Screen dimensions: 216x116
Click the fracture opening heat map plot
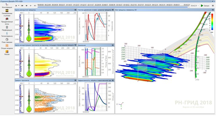(x=55, y=28)
